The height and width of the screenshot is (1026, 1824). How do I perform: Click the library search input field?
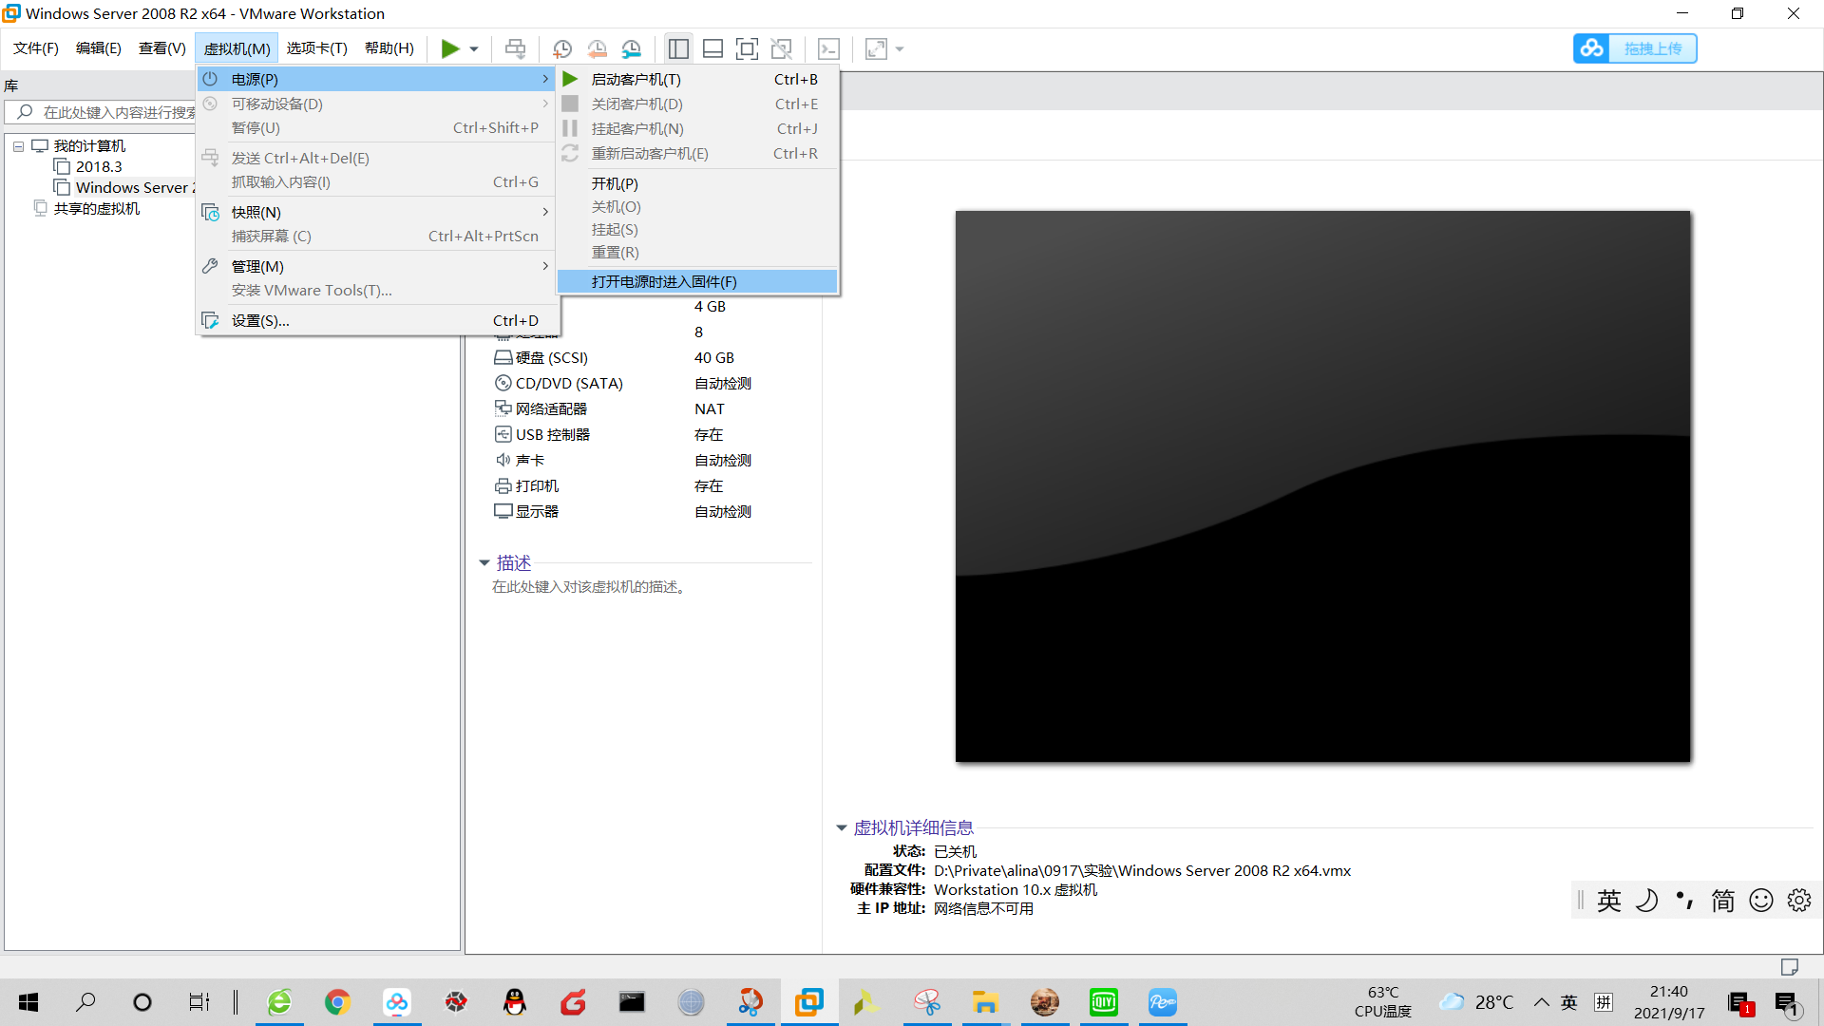(114, 112)
